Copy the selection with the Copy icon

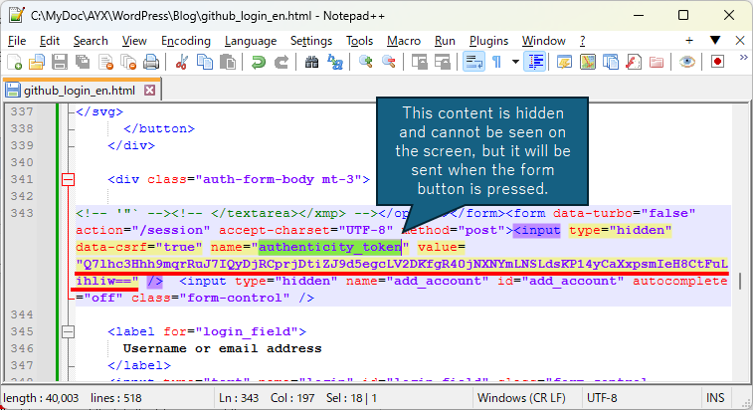(x=205, y=62)
